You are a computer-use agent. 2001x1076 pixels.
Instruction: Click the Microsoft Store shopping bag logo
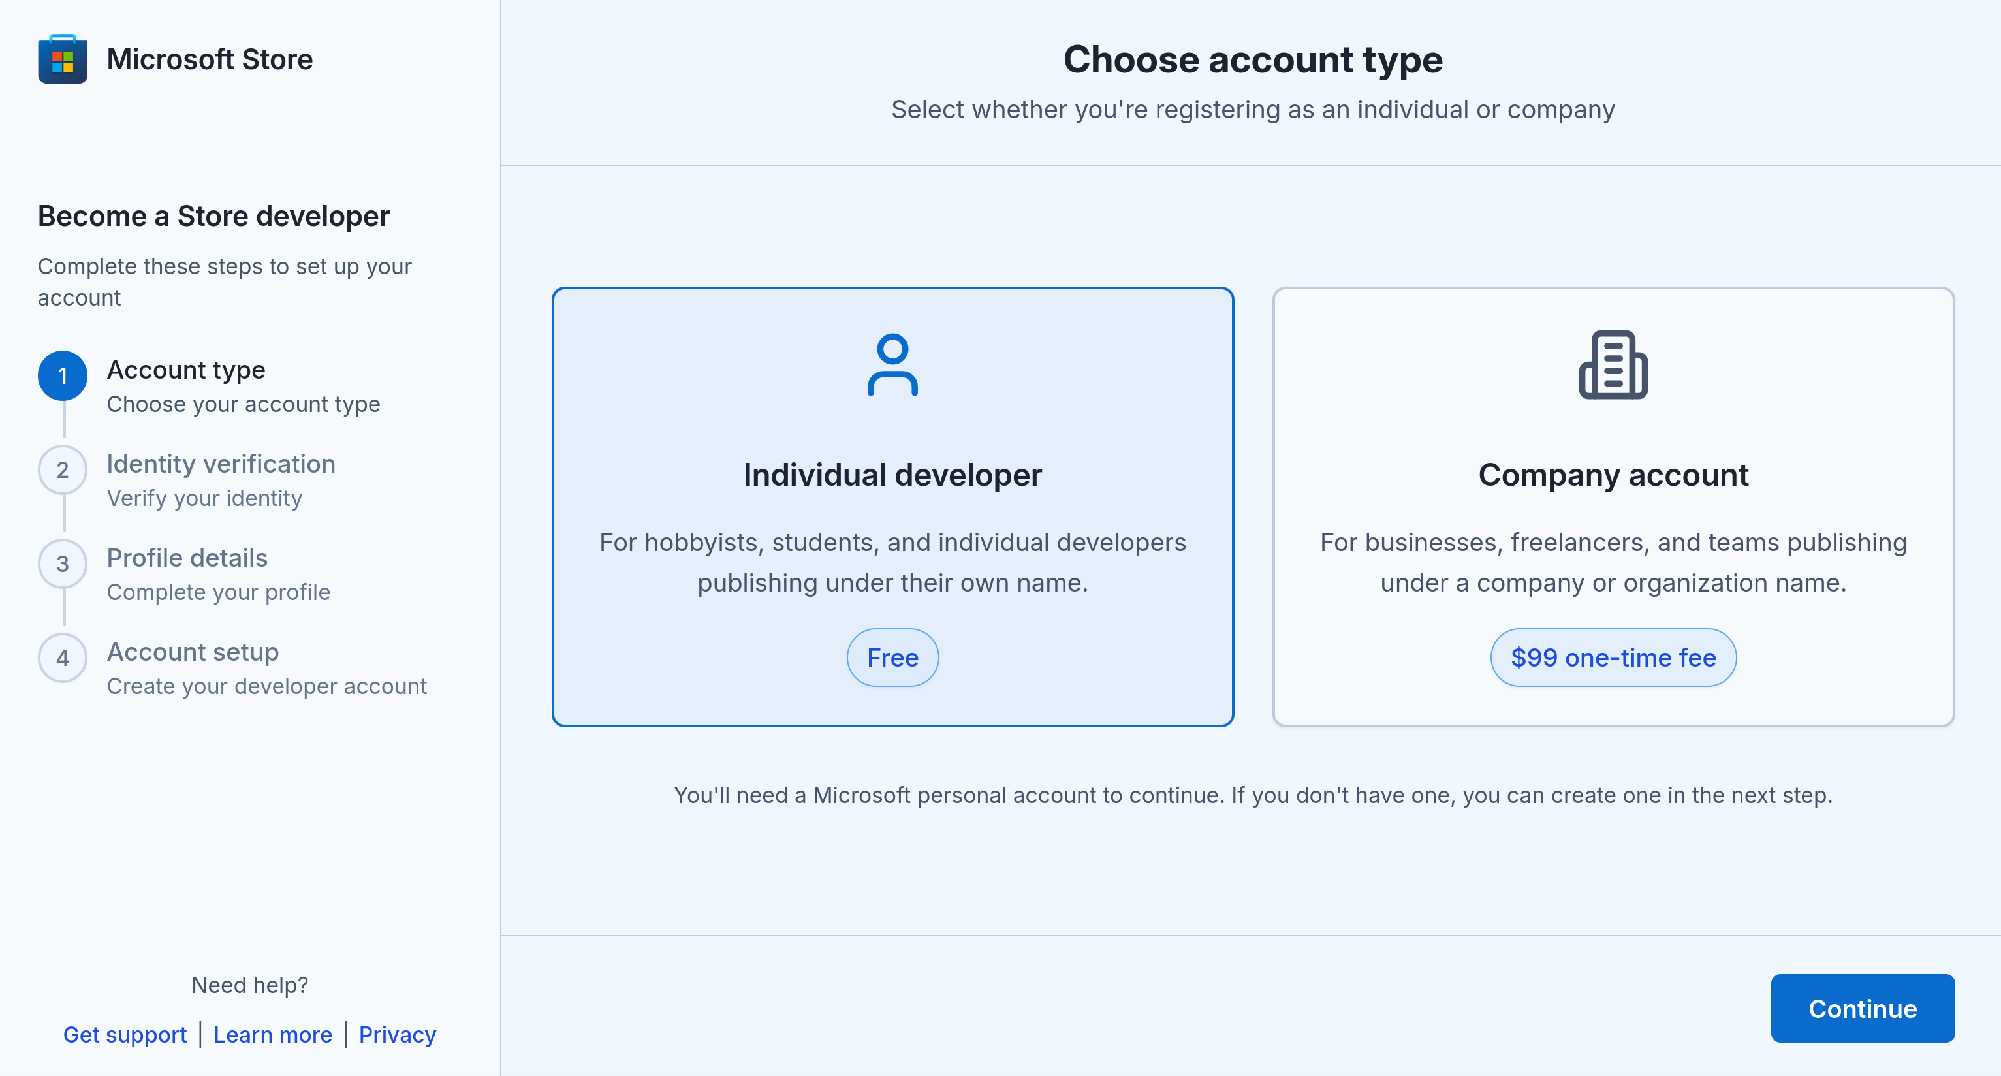pyautogui.click(x=62, y=59)
